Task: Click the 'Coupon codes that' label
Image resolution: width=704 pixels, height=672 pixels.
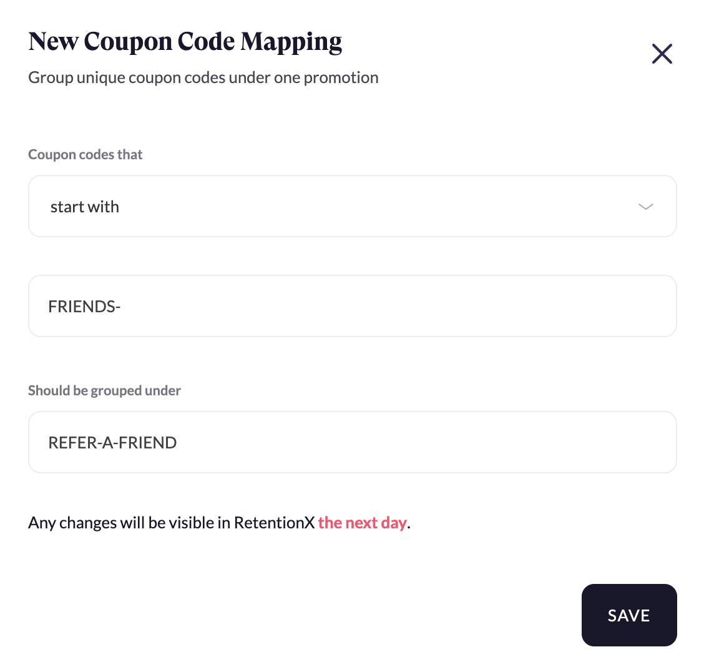Action: point(85,154)
